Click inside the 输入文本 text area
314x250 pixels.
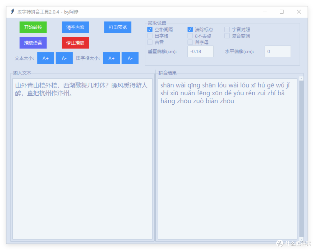(83, 159)
